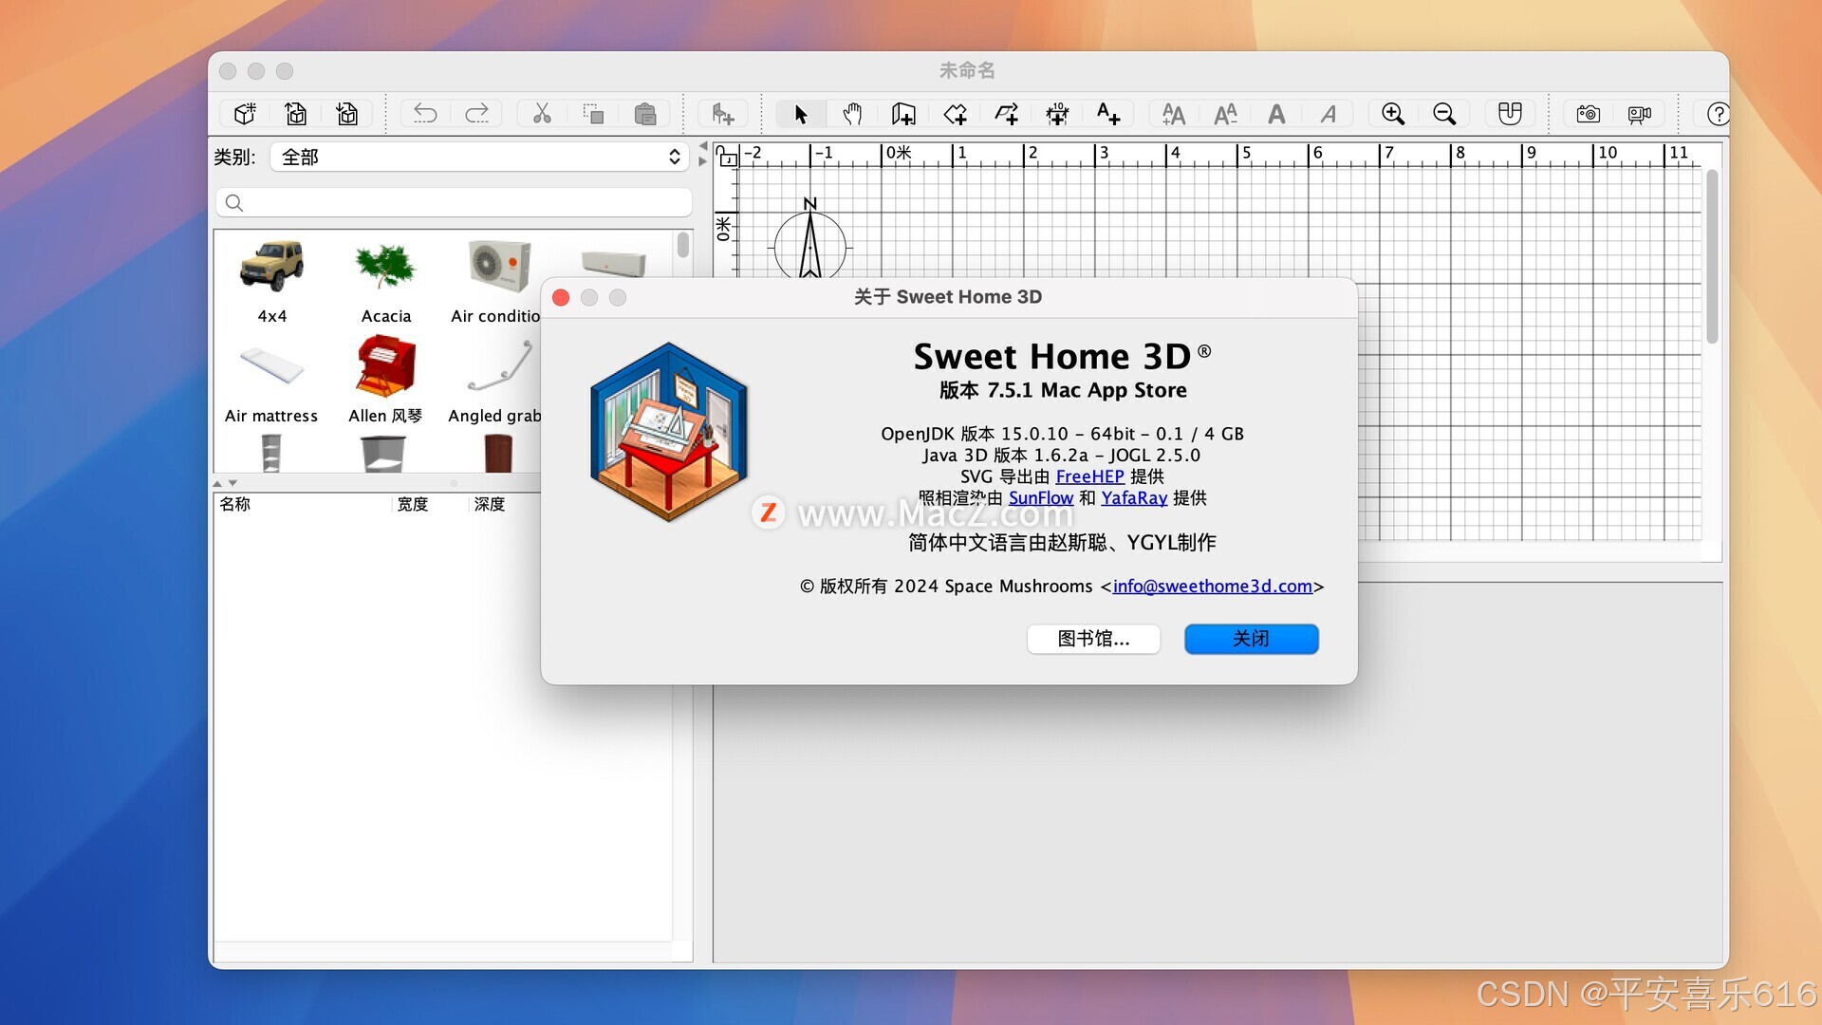
Task: Click the furniture search field
Action: (454, 202)
